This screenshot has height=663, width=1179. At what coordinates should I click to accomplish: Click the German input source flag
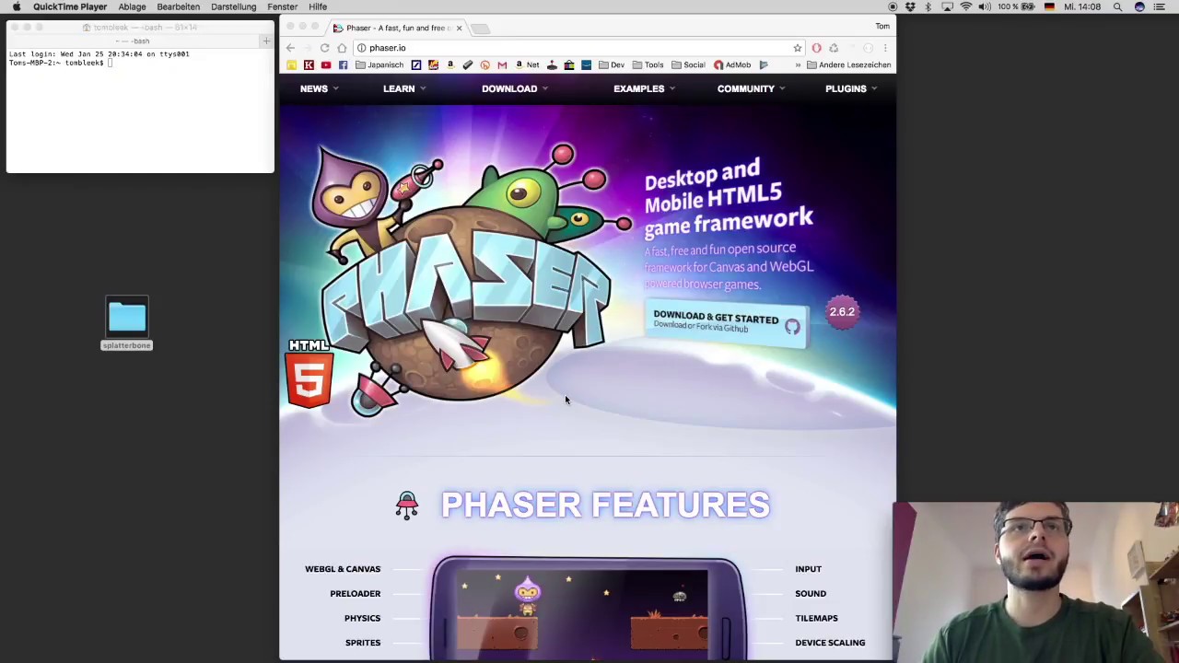pos(1049,6)
